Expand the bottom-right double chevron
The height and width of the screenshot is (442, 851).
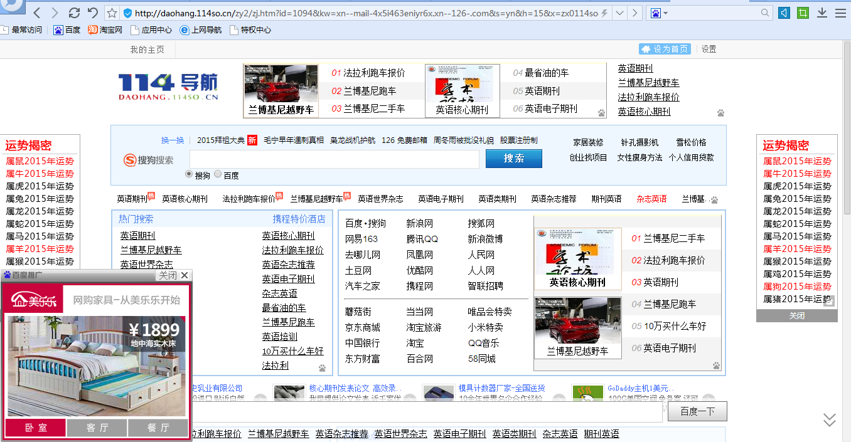(x=830, y=419)
